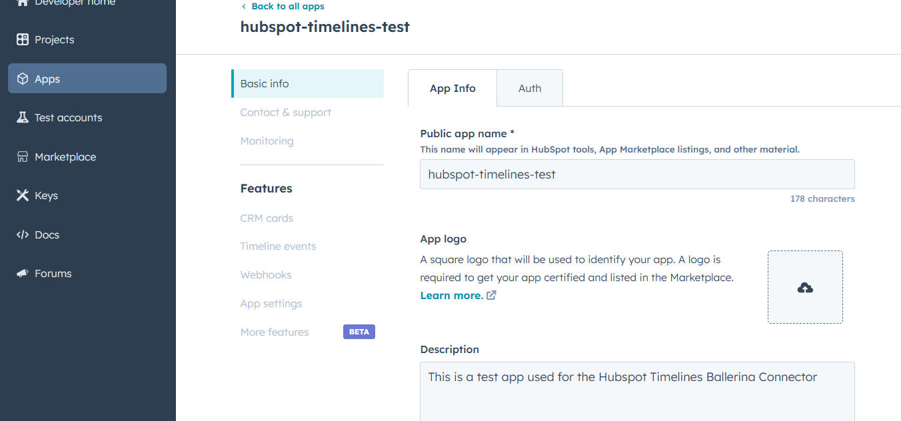
Task: Open Apps in the sidebar
Action: [87, 79]
